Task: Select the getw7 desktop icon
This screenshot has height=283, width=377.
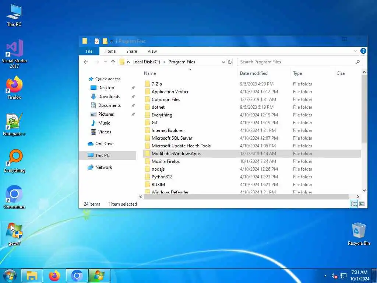Action: (x=14, y=234)
